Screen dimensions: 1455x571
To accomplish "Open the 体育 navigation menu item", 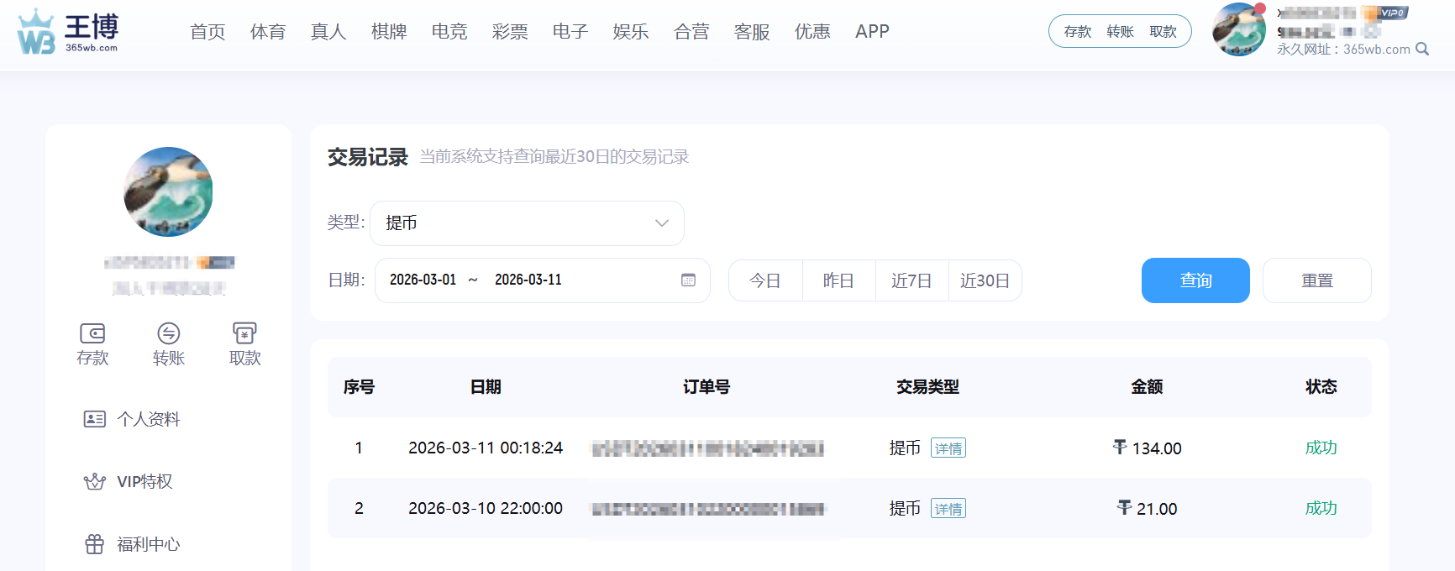I will point(268,32).
